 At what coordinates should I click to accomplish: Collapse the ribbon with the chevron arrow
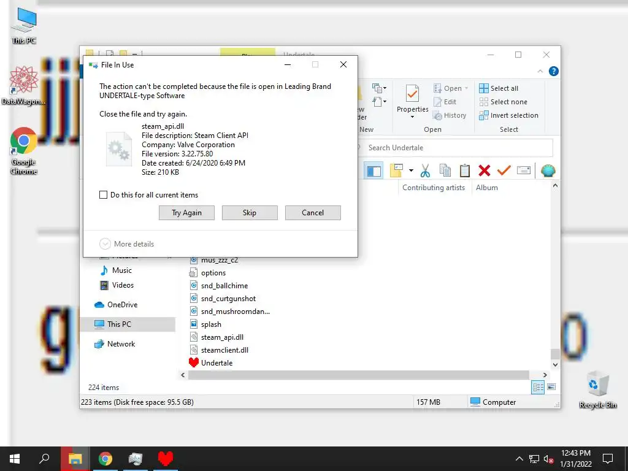pos(540,71)
